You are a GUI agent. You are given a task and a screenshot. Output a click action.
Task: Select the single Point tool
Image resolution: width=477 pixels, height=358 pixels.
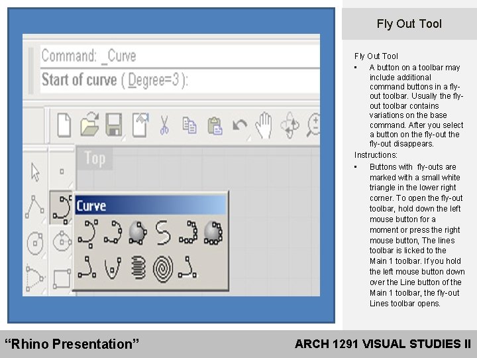(x=62, y=172)
